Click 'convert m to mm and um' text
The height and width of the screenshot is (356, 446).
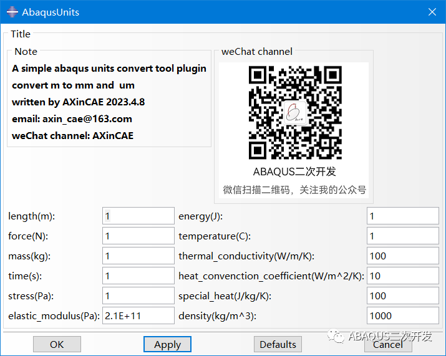(x=73, y=85)
